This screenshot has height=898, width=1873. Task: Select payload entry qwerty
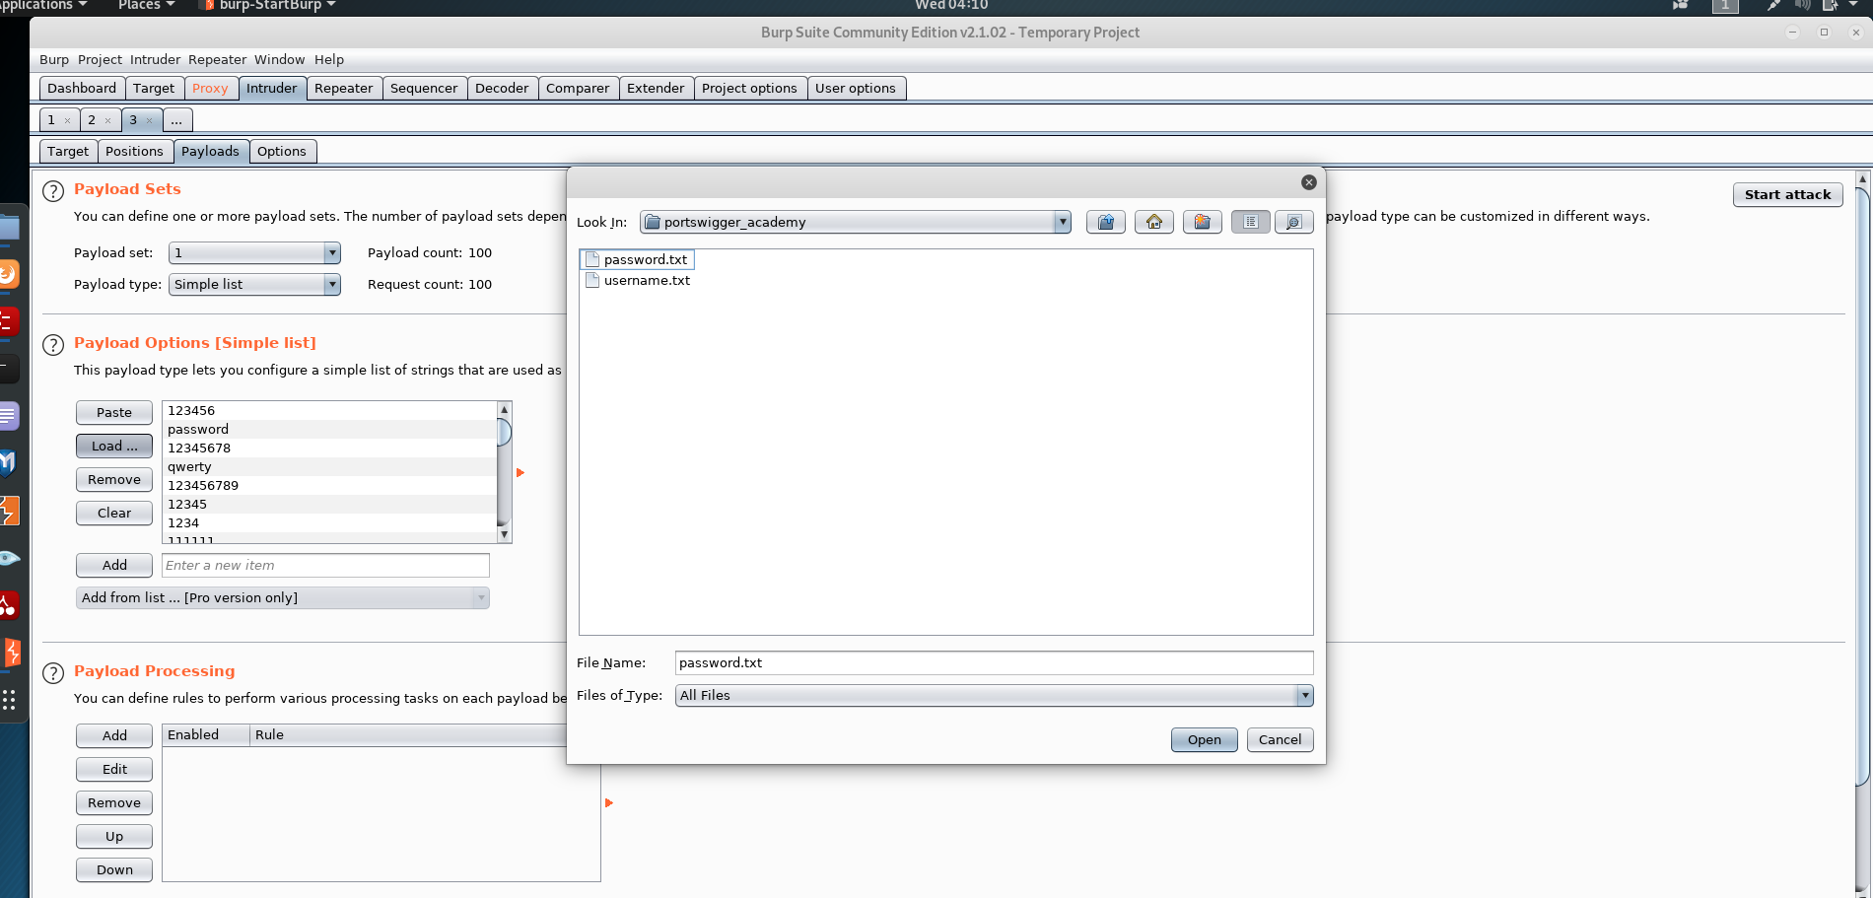[x=329, y=466]
